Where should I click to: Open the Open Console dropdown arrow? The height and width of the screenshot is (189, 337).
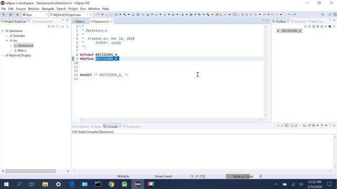click(326, 125)
